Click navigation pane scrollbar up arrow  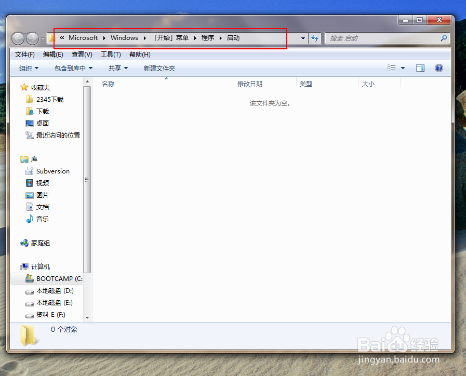[87, 82]
